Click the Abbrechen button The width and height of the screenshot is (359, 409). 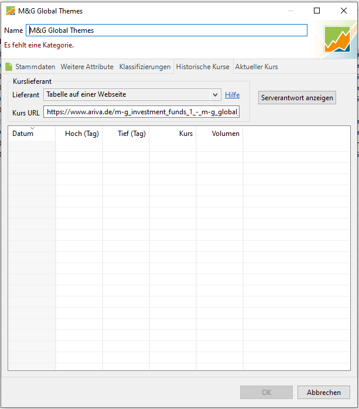click(324, 393)
